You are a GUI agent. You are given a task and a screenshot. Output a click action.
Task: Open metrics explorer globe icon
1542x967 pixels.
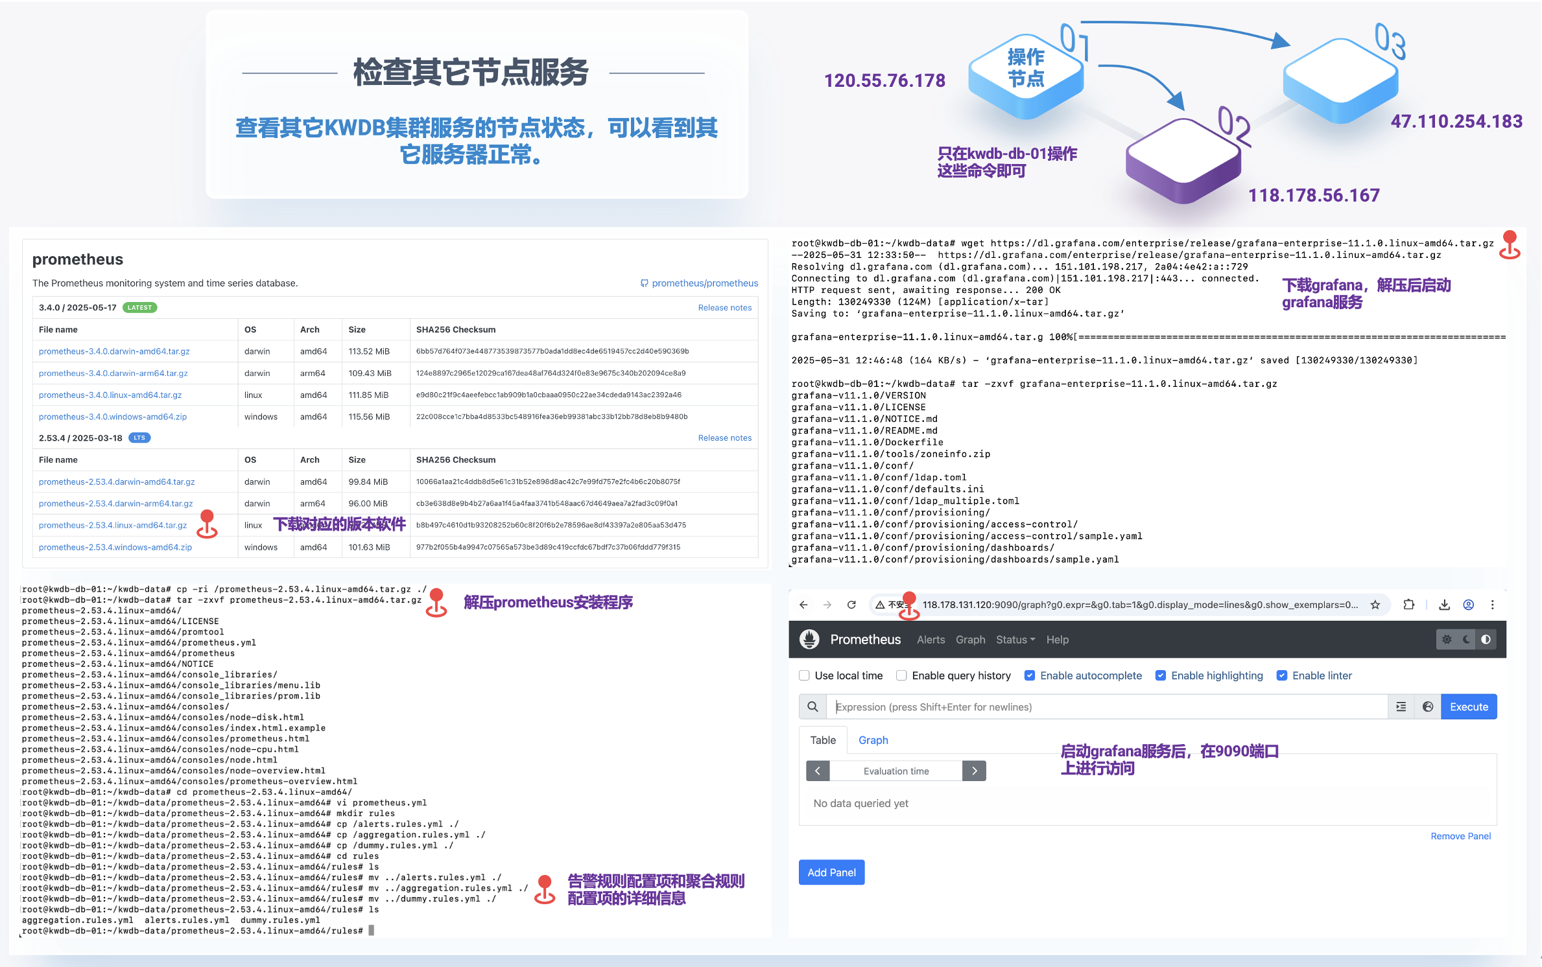click(1427, 706)
